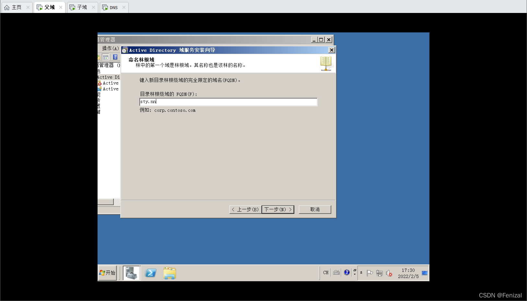The width and height of the screenshot is (527, 301).
Task: Open Windows Explorer folder icon in taskbar
Action: (x=170, y=273)
